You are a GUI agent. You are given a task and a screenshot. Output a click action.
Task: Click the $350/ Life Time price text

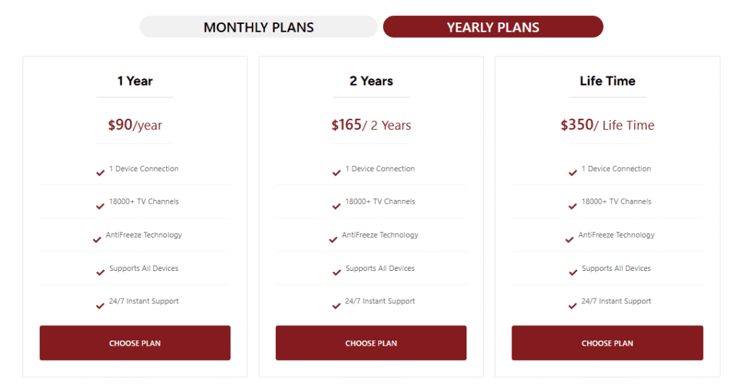607,125
